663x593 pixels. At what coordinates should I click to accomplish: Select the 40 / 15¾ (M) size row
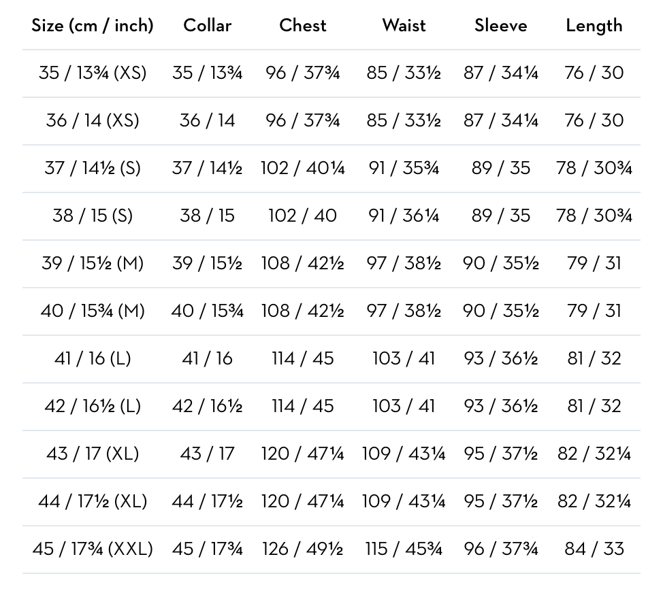click(x=331, y=311)
